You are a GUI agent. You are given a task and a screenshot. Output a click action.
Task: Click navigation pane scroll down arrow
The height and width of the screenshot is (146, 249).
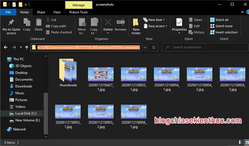coord(46,137)
